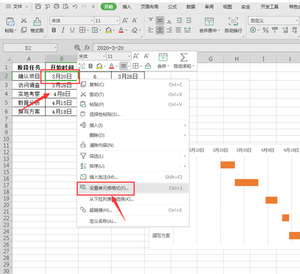Click cell 实地考察 in column A

point(29,94)
